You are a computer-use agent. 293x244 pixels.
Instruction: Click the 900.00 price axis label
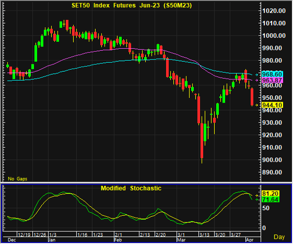272,160
